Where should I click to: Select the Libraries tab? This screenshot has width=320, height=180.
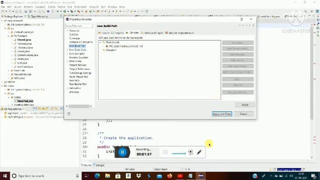(x=132, y=32)
